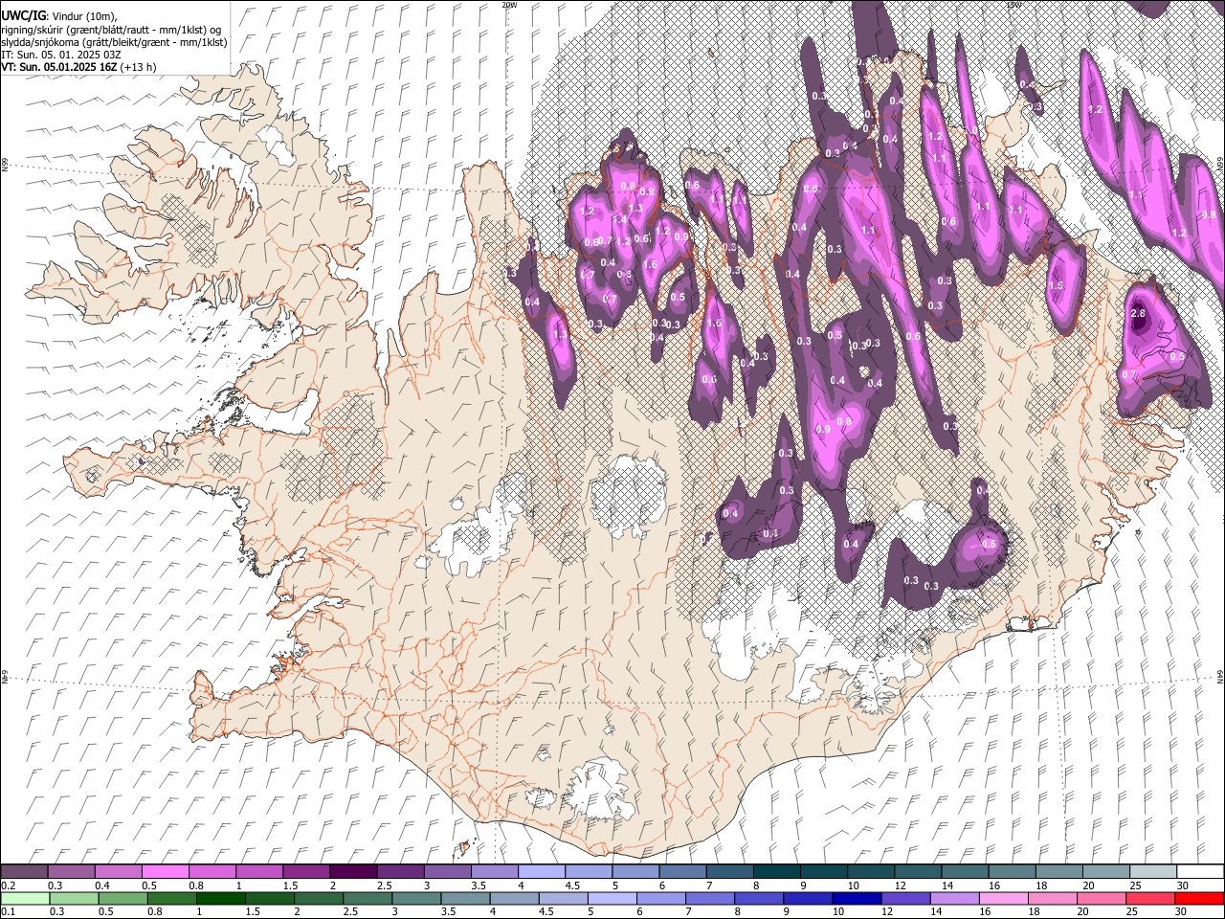Pick upper legend swatch between 2.5 and 3
Viewport: 1225px width, 919px height.
[x=400, y=872]
